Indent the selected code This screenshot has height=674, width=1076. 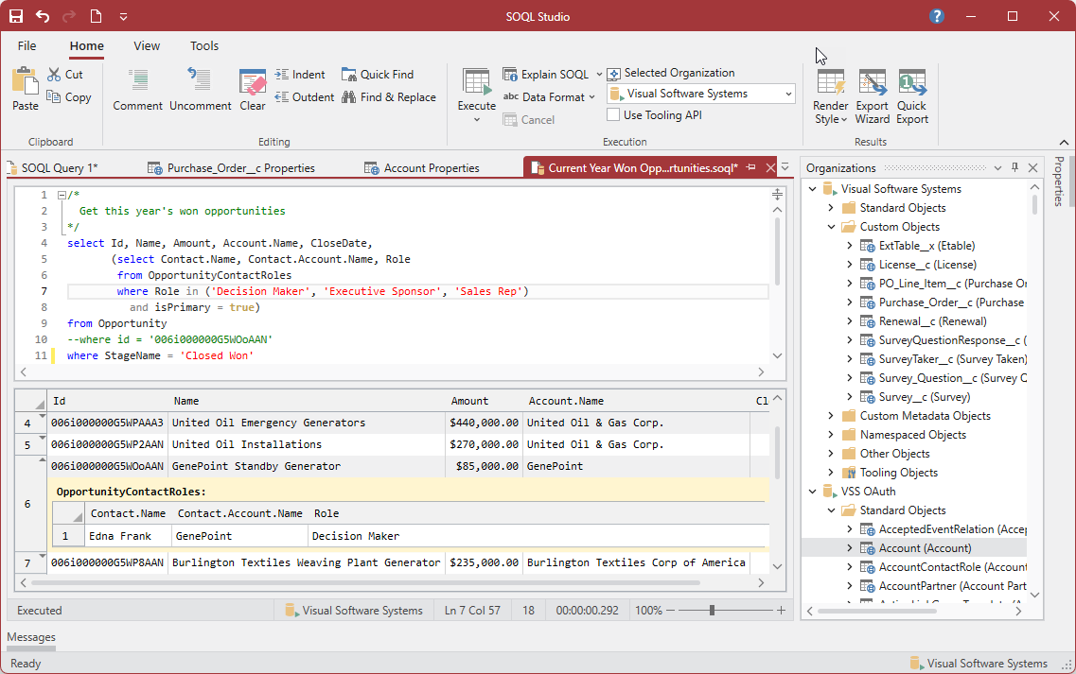click(300, 75)
